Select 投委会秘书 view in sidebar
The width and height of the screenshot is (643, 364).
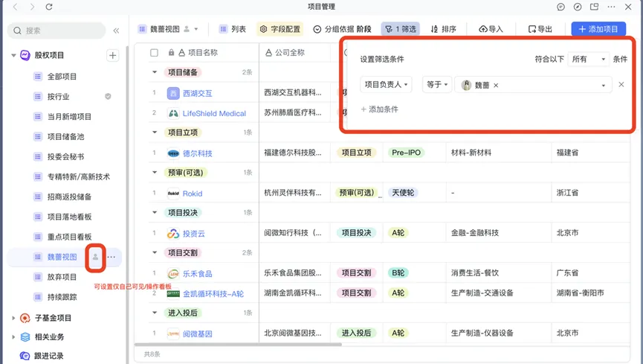[x=65, y=157]
